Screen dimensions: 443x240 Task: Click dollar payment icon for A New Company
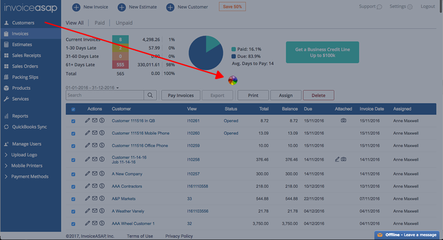coord(102,173)
